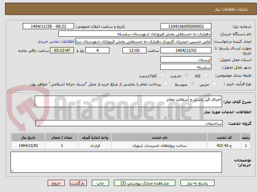Click the remaining days field 4

(x=97, y=50)
